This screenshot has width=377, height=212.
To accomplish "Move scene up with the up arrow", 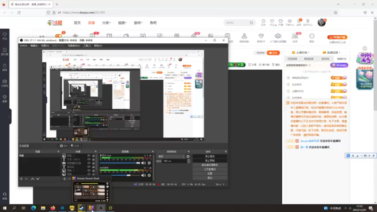I will coord(33,179).
